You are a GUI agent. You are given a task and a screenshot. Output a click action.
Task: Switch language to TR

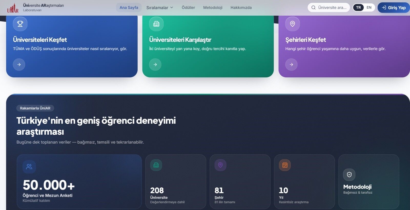pyautogui.click(x=358, y=7)
